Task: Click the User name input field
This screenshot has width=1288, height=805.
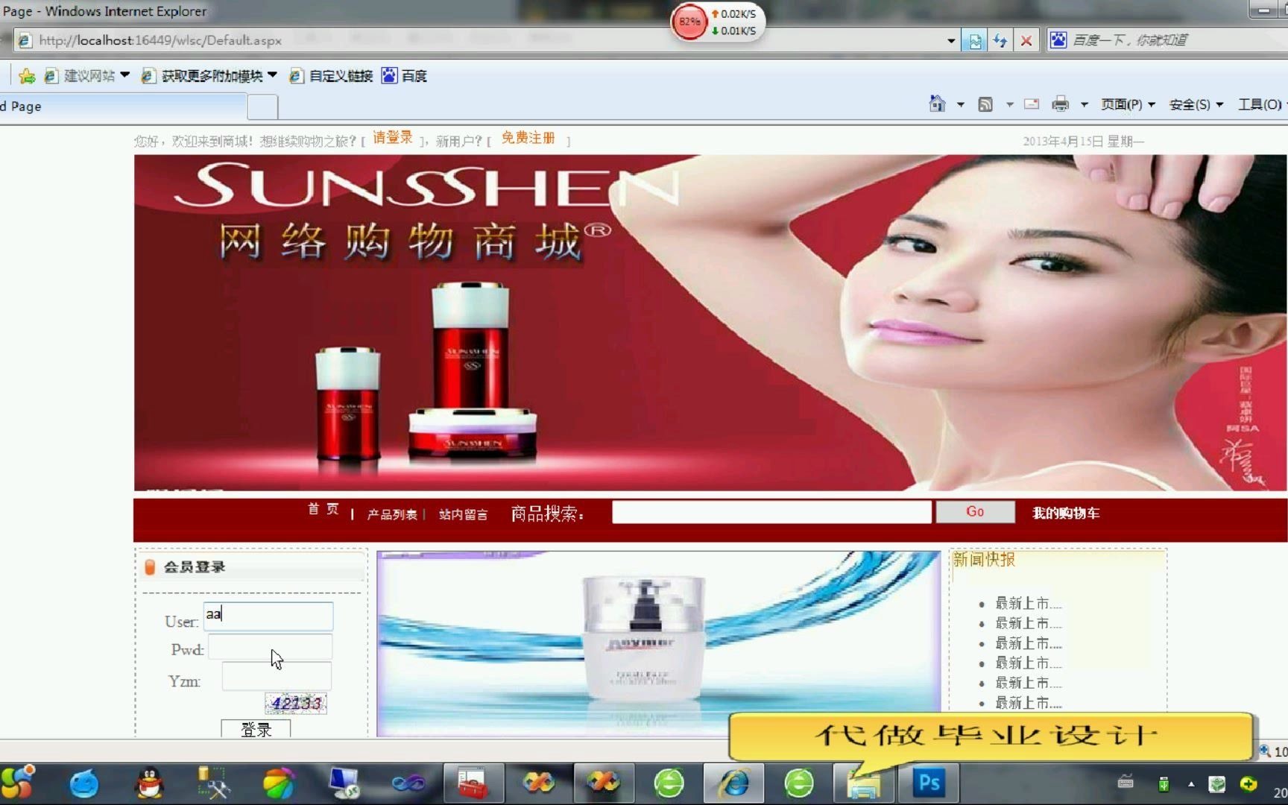Action: coord(268,616)
